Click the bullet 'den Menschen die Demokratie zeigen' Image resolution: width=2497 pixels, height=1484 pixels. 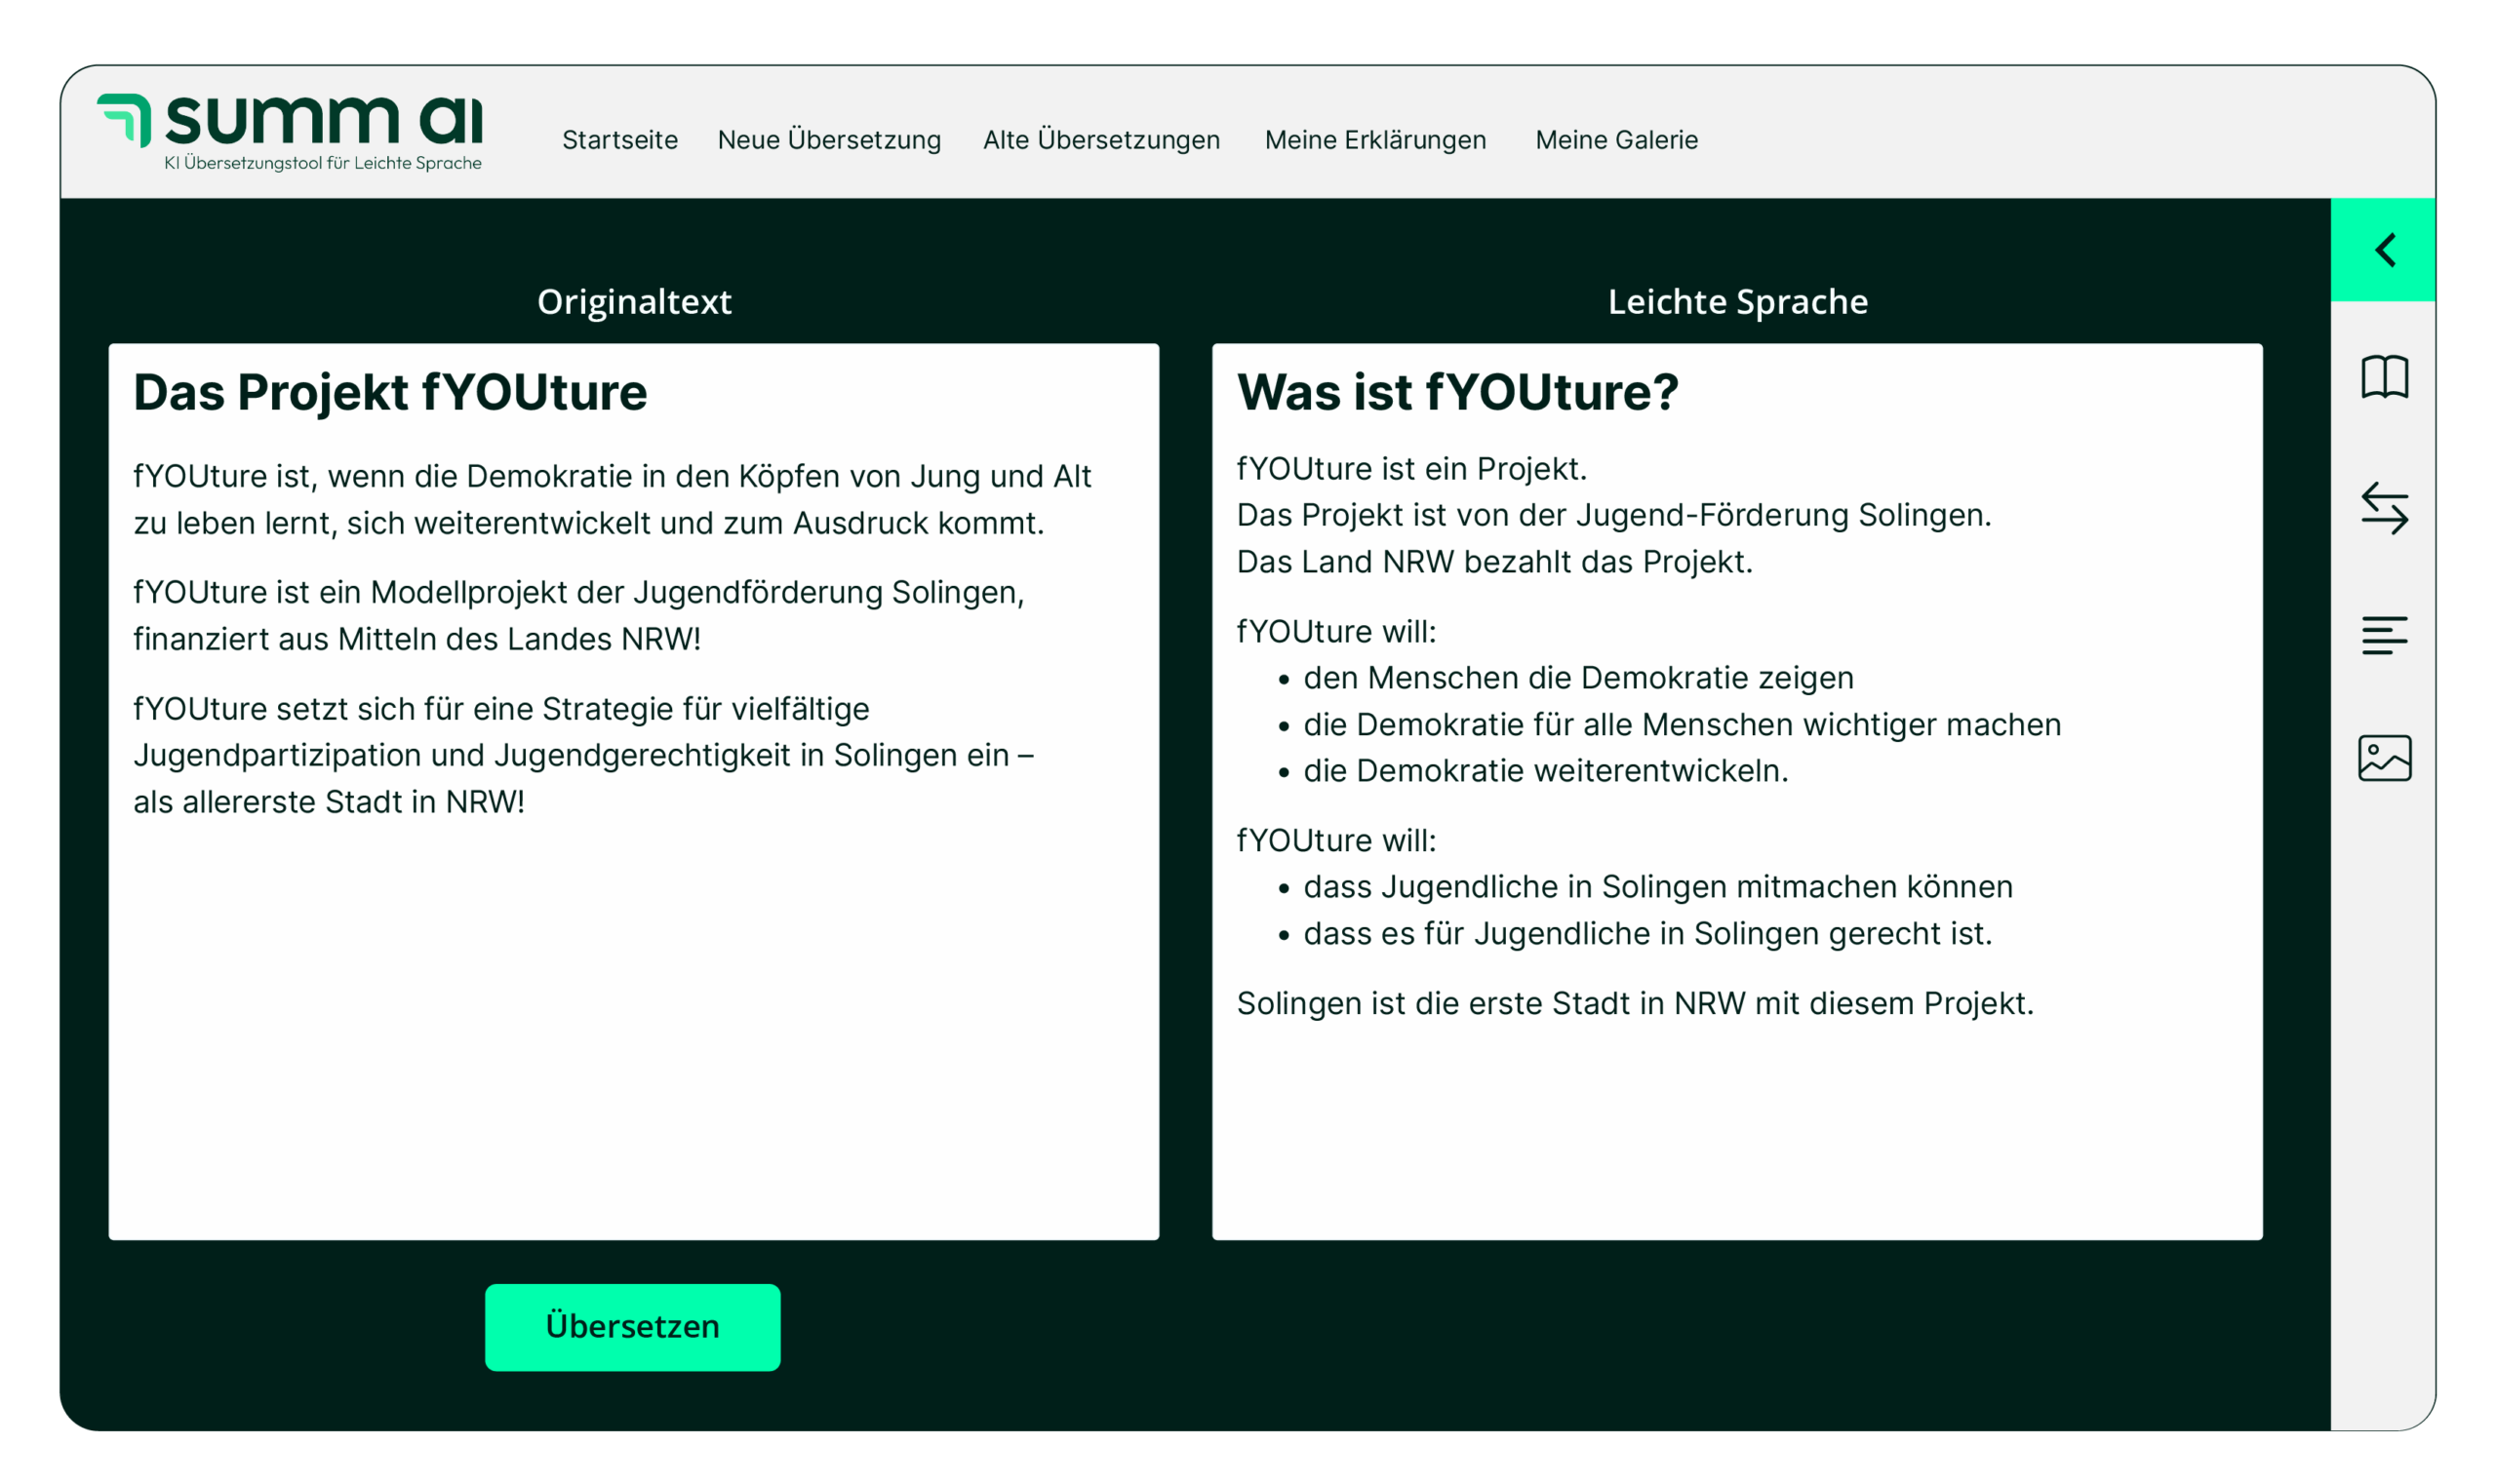click(x=1577, y=678)
